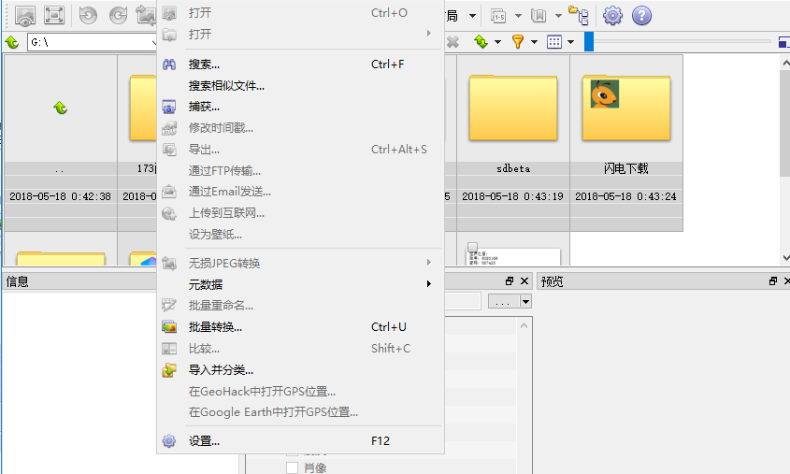Click browser vertical scrollbar up arrow
Viewport: 790px width, 474px height.
[x=785, y=63]
